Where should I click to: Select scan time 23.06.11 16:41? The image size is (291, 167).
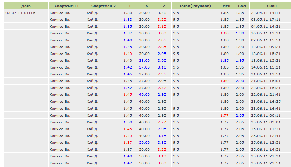tap(266, 109)
